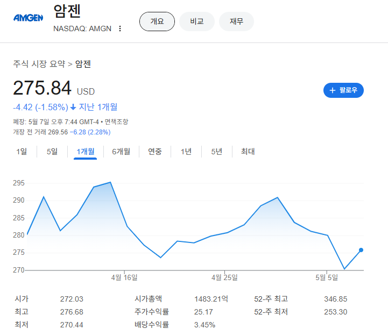Click the 암젠 breadcrumb text
The image size is (388, 336).
(x=83, y=64)
